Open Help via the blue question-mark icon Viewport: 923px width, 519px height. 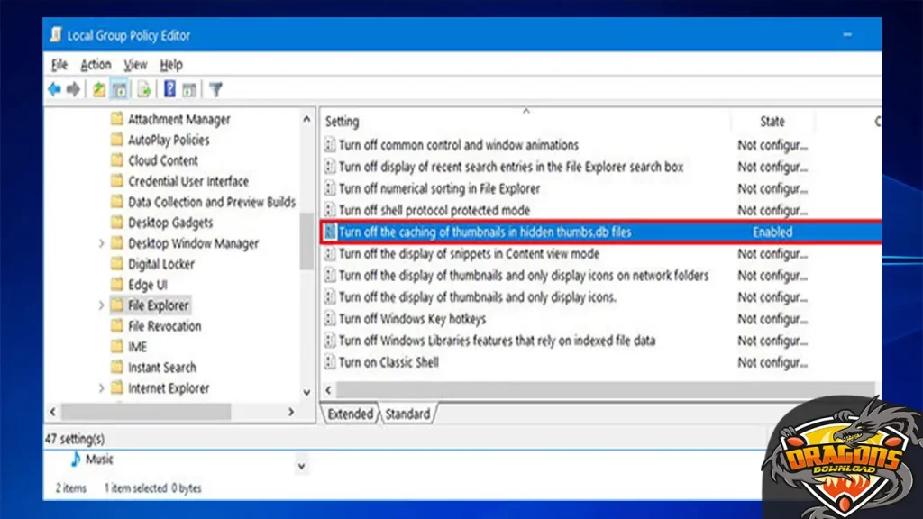[x=169, y=89]
